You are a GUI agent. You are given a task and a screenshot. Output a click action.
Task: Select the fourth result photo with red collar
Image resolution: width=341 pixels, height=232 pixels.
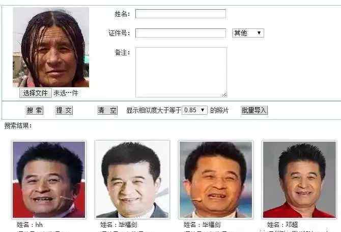click(299, 180)
